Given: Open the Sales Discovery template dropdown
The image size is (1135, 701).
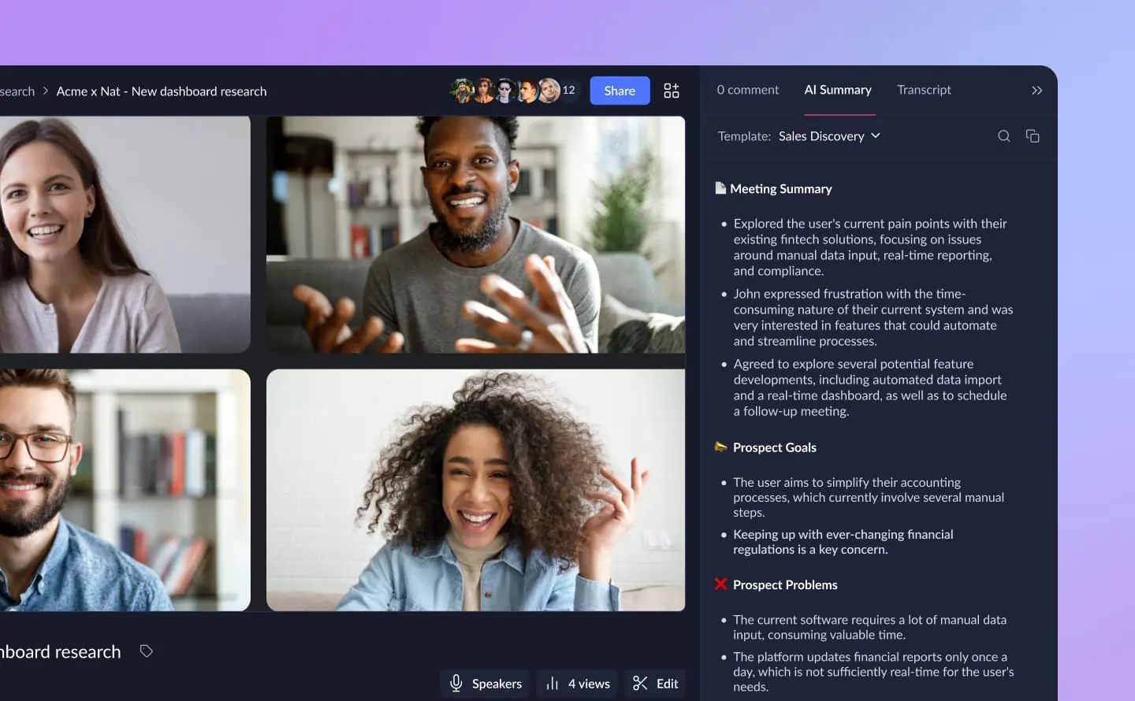Looking at the screenshot, I should tap(829, 135).
